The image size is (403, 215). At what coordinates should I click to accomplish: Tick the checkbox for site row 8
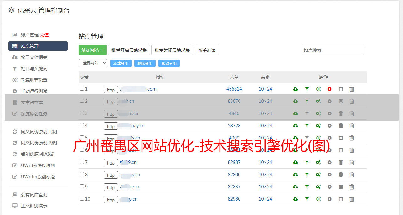82,174
